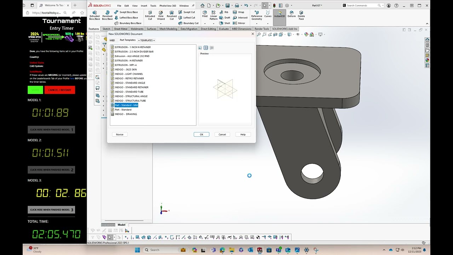This screenshot has width=453, height=255.
Task: Select the Revolved Boss/Base tool
Action: coord(107,15)
